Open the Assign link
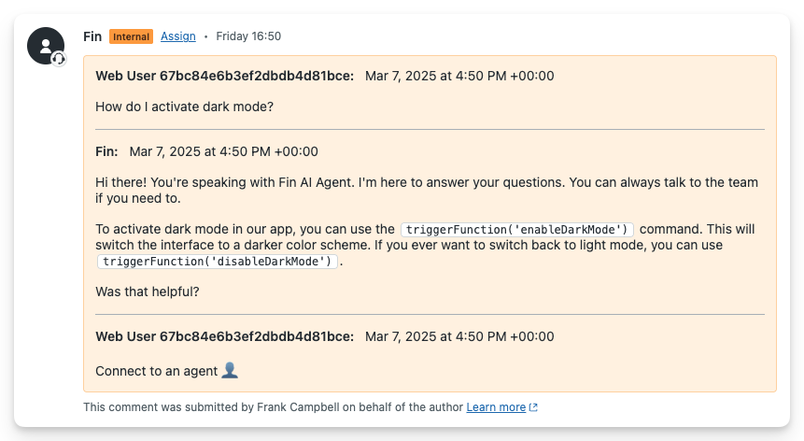Image resolution: width=804 pixels, height=441 pixels. coord(178,36)
